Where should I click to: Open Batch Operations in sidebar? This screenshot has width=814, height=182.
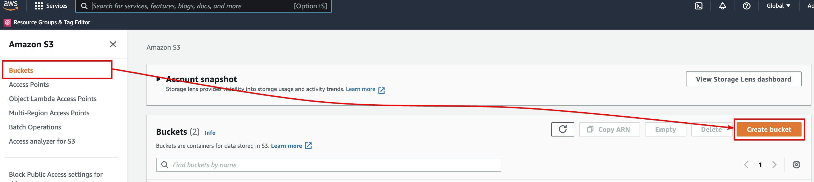pyautogui.click(x=35, y=127)
